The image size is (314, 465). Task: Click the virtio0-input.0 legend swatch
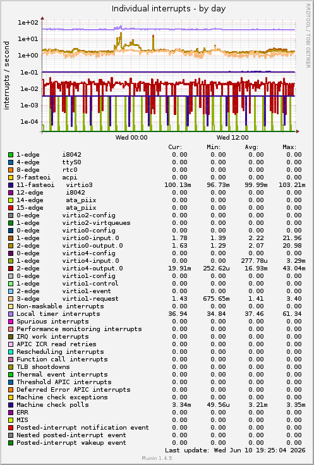[11, 238]
